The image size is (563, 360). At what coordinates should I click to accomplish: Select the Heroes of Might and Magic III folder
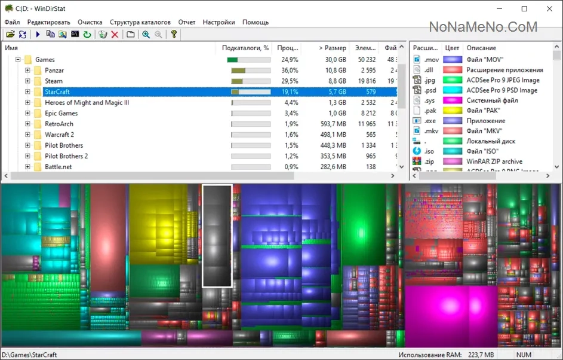coord(87,102)
